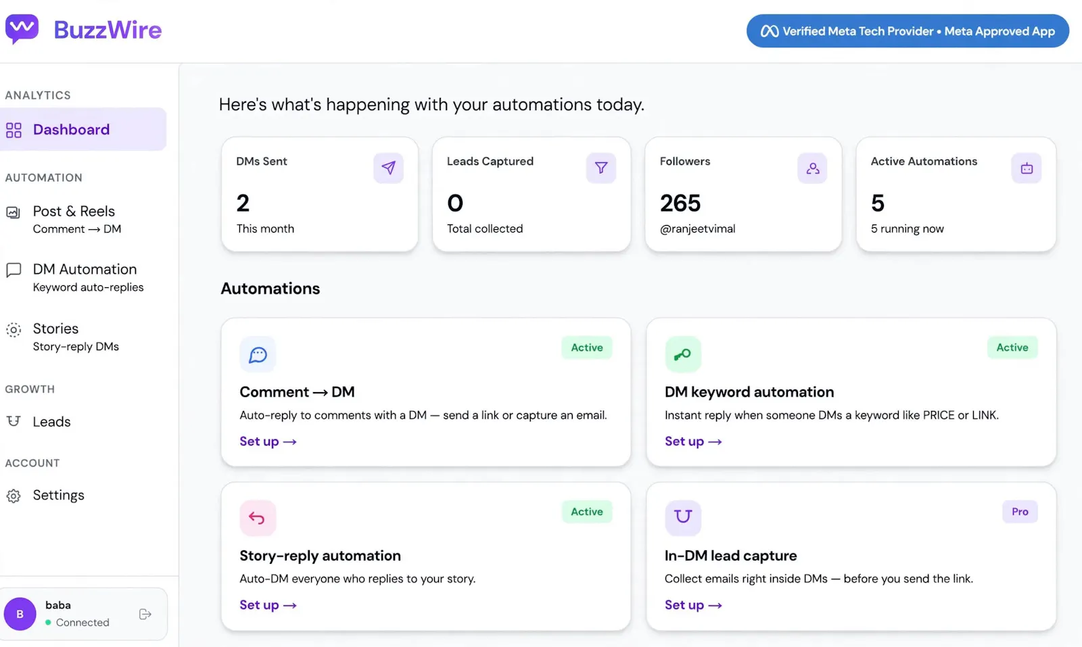
Task: Open the Dashboard menu item
Action: 83,129
